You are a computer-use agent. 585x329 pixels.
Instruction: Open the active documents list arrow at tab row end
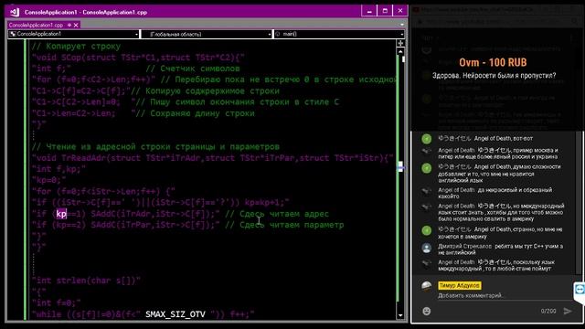(x=402, y=25)
